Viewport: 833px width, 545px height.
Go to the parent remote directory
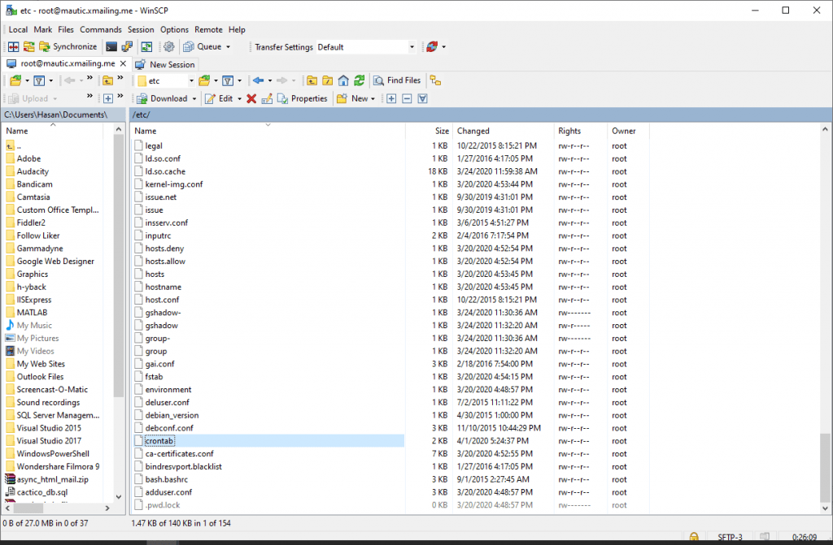click(312, 80)
